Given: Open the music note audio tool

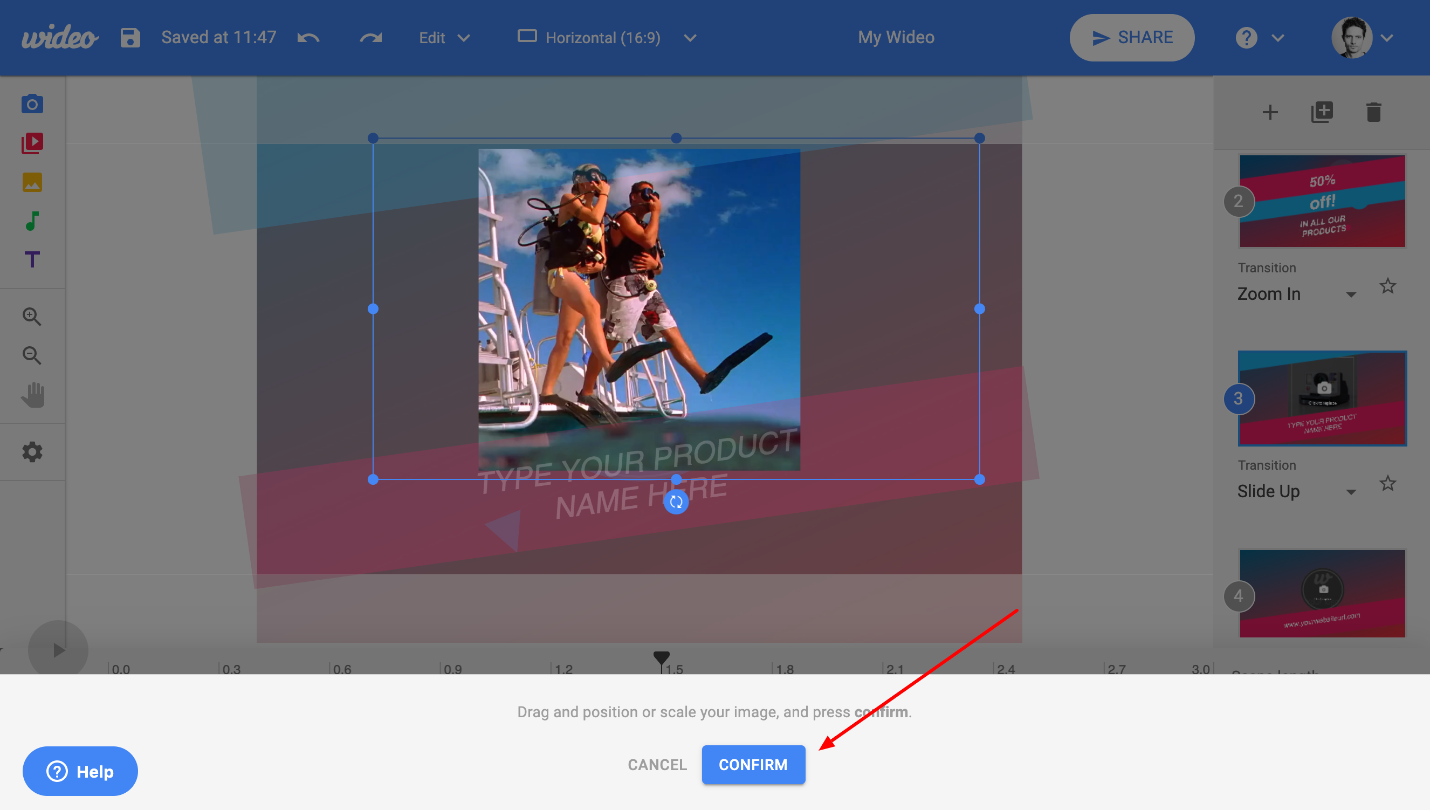Looking at the screenshot, I should click(32, 221).
